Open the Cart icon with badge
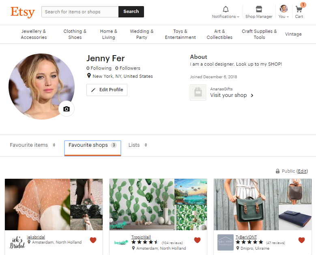This screenshot has width=316, height=255. [299, 9]
